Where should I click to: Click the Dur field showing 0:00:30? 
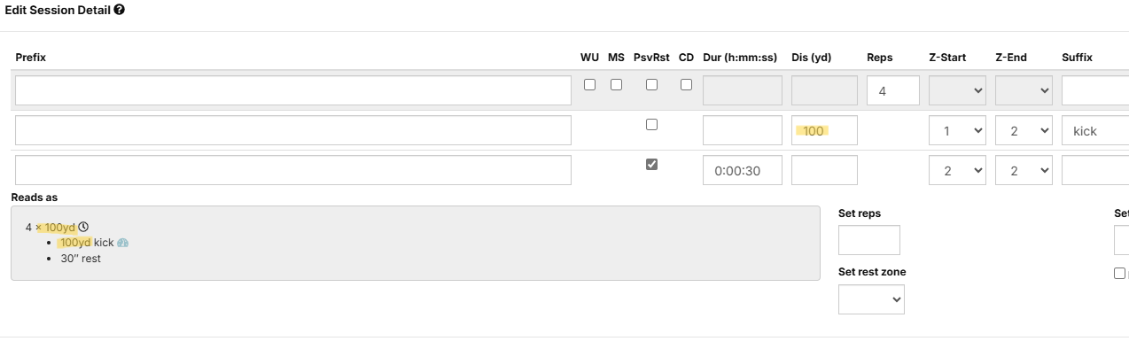tap(743, 170)
